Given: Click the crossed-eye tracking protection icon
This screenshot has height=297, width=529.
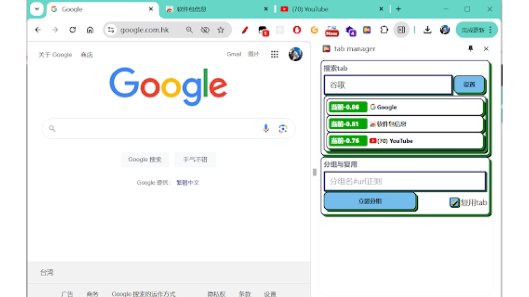Looking at the screenshot, I should pyautogui.click(x=205, y=30).
